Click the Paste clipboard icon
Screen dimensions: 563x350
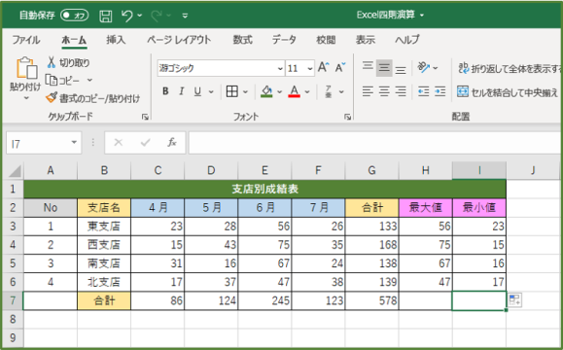[x=26, y=67]
